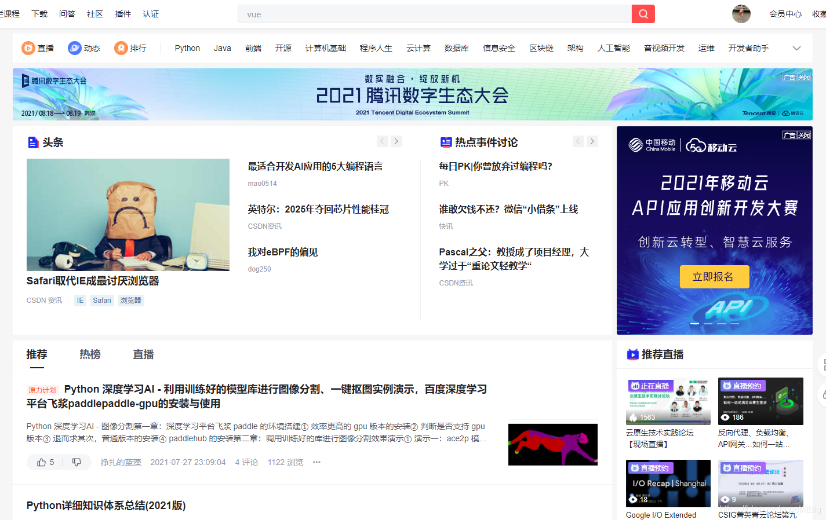Close the 移动云 sidebar ad
The height and width of the screenshot is (520, 826).
(804, 135)
